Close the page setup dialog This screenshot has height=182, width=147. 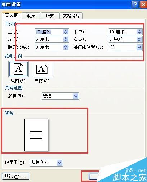coord(143,5)
